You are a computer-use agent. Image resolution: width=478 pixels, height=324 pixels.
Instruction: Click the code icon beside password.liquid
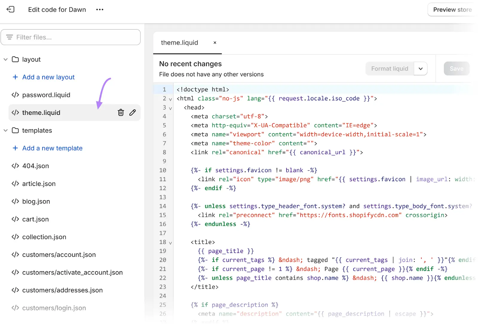15,95
